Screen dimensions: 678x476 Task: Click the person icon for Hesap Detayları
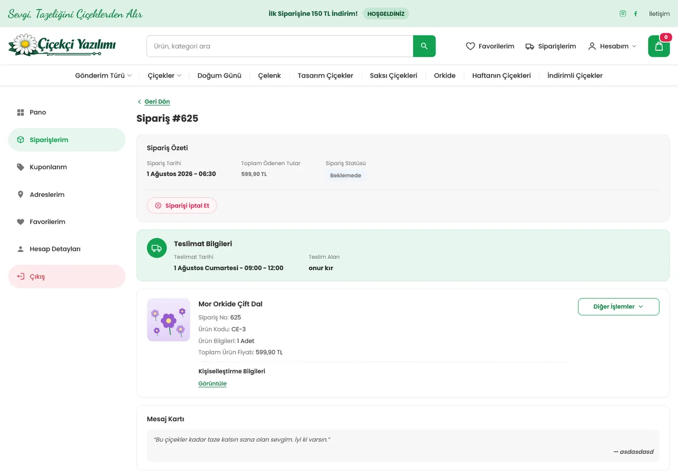(x=20, y=249)
